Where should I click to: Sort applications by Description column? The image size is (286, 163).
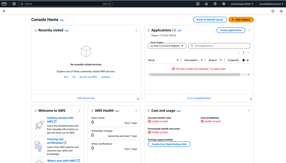click(x=202, y=60)
